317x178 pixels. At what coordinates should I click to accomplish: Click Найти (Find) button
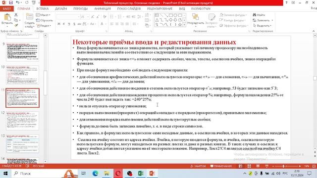click(x=259, y=15)
